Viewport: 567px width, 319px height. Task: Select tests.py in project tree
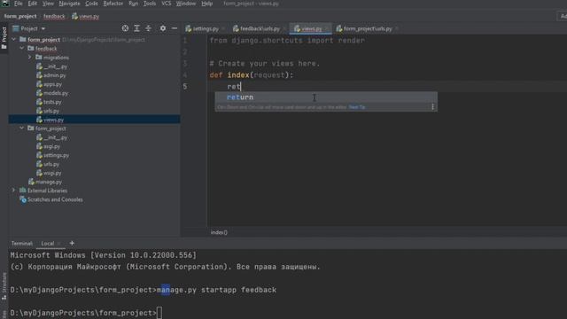pyautogui.click(x=52, y=102)
